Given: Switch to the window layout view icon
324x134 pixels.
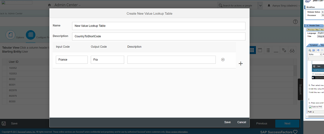Looking at the screenshot, I should point(260,50).
